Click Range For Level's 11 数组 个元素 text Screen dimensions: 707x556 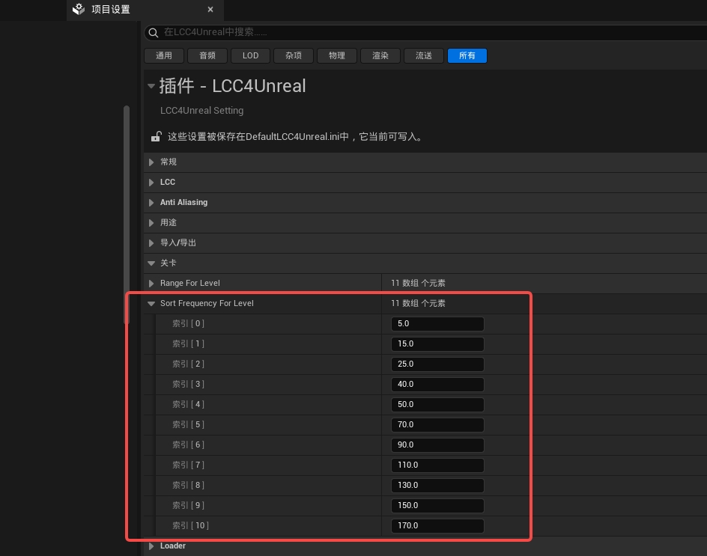point(418,284)
